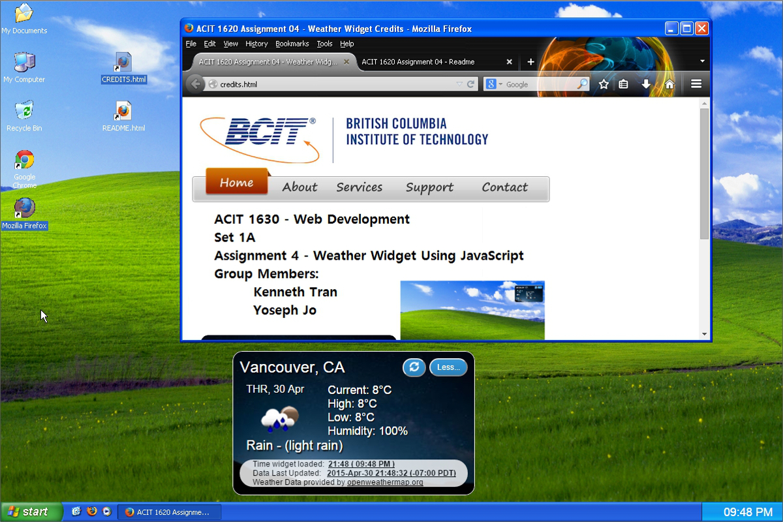The width and height of the screenshot is (783, 522).
Task: Open the Google Chrome desktop shortcut
Action: 25,161
